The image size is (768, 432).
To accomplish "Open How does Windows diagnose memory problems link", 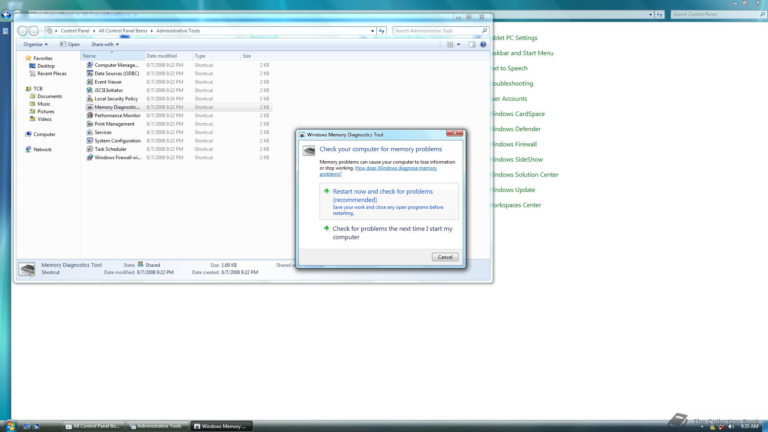I will pyautogui.click(x=378, y=171).
